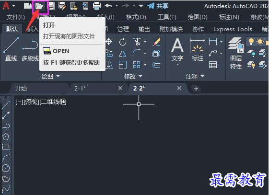The width and height of the screenshot is (269, 195).
Task: Open from web and mobile icon
Action: [x=74, y=6]
